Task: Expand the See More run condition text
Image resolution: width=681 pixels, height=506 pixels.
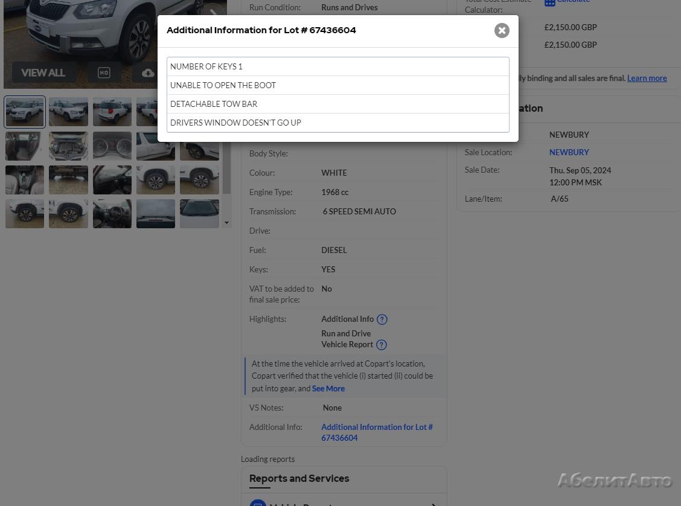Action: click(328, 389)
